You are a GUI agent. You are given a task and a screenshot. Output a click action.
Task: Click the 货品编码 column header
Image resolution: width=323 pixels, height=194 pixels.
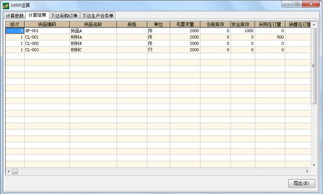[x=47, y=24]
